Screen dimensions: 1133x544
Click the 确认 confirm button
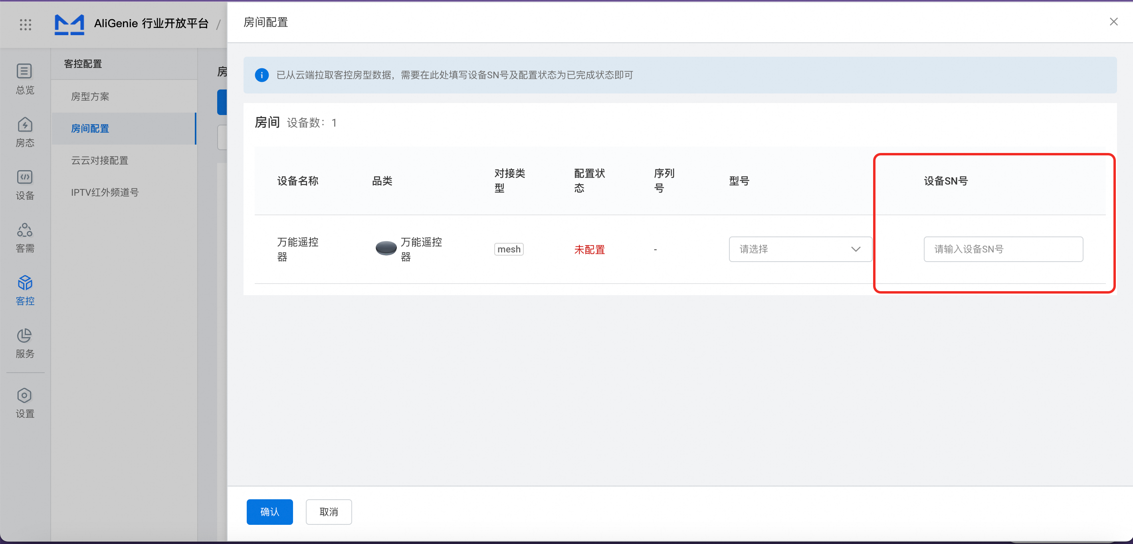269,511
